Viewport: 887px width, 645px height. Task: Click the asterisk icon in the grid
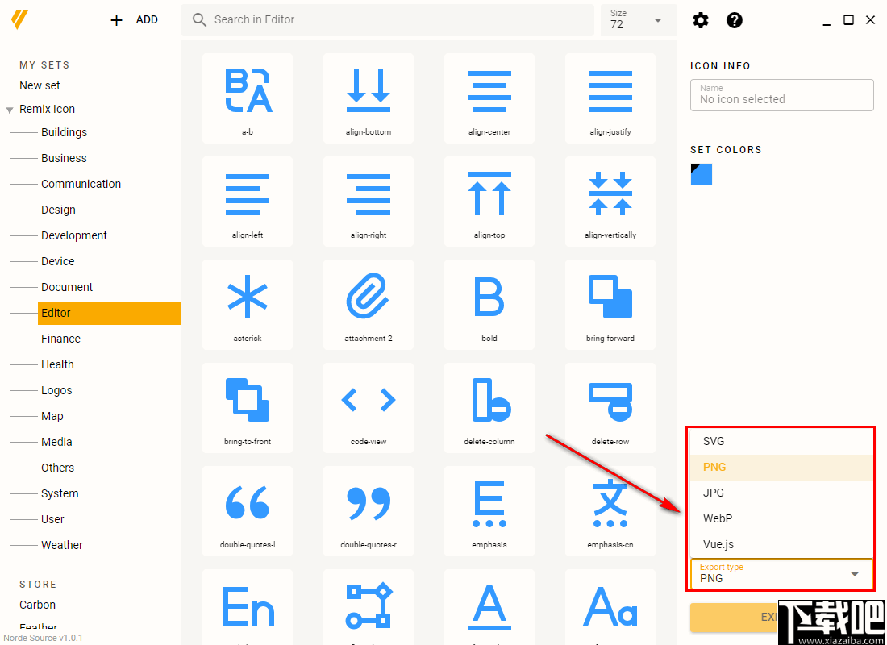247,305
